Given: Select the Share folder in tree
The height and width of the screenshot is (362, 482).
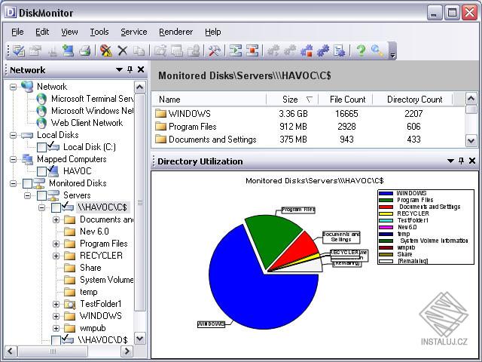Looking at the screenshot, I should [90, 268].
